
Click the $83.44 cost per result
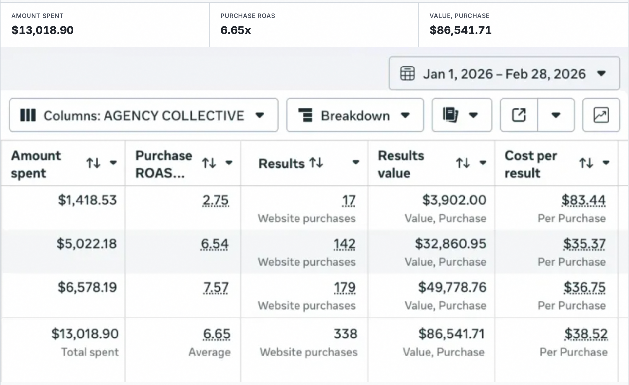point(583,200)
